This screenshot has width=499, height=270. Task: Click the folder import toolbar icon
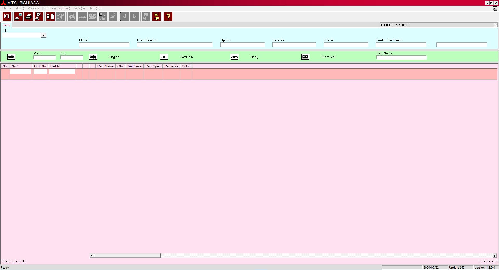tap(156, 17)
